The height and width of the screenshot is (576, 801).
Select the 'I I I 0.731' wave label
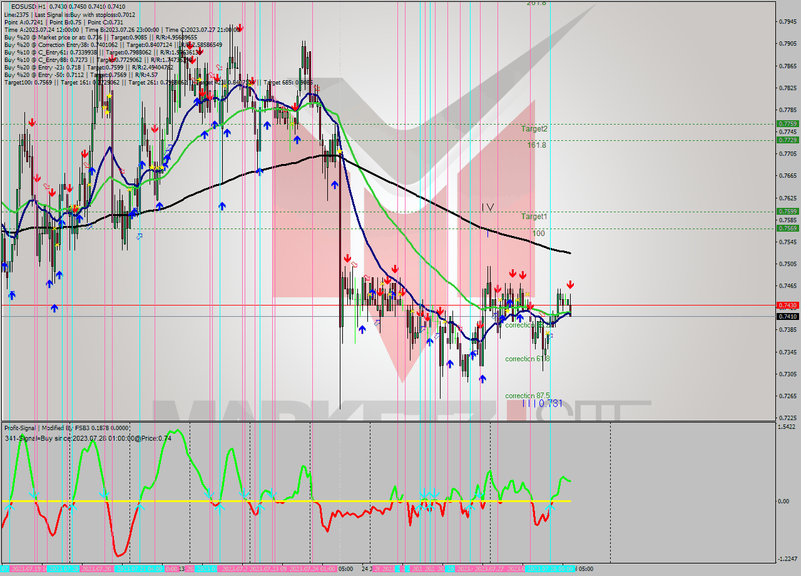[542, 404]
